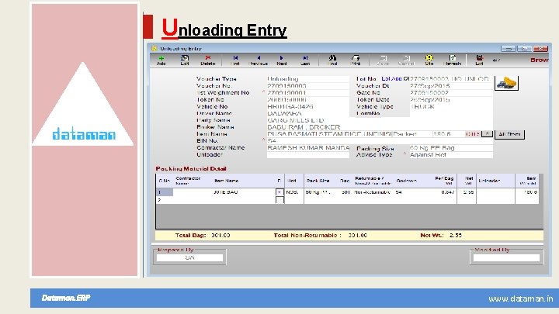Click the Token Date field
The height and width of the screenshot is (314, 559).
coord(451,100)
